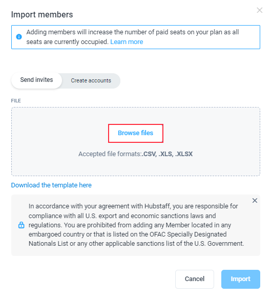Click the FILE field label
Screen dimensions: 272x299
coord(16,101)
